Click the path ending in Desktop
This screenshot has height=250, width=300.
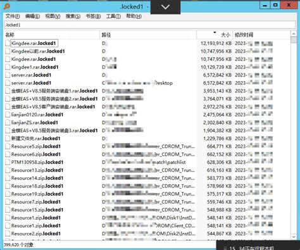137,83
